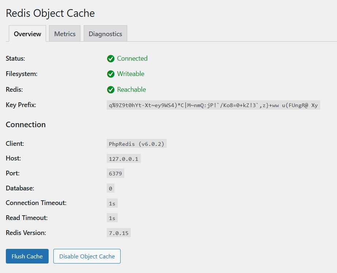Screen dimensions: 337x273
Task: Select the Host value 127.0.0.1
Action: tap(124, 158)
